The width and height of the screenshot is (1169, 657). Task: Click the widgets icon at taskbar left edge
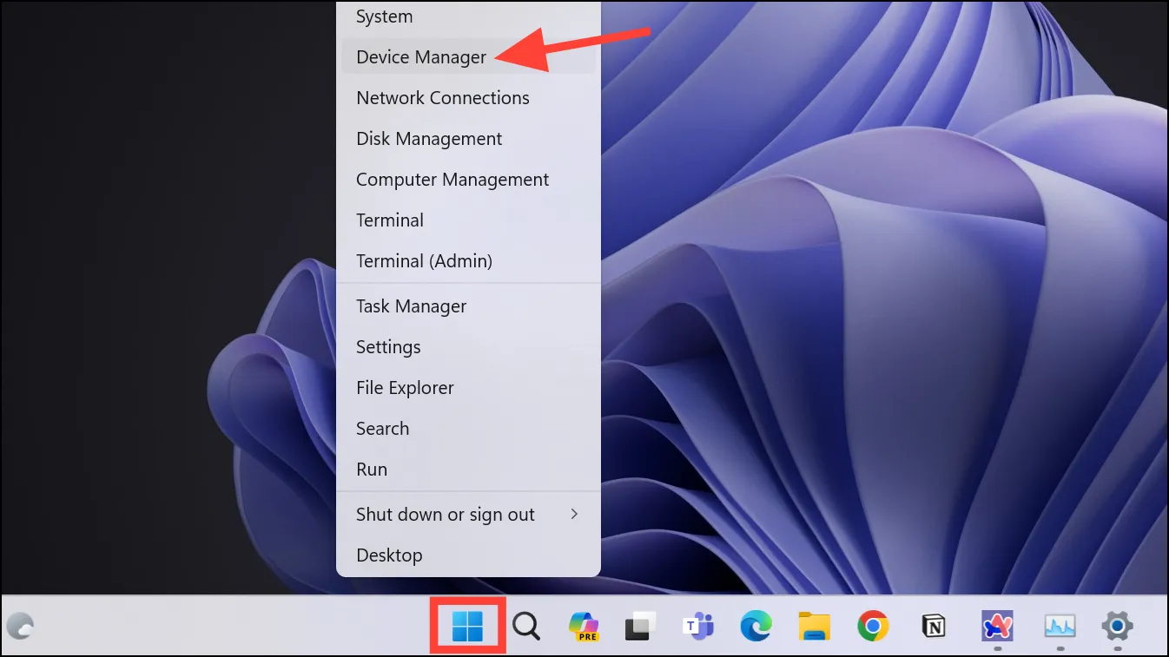tap(20, 626)
